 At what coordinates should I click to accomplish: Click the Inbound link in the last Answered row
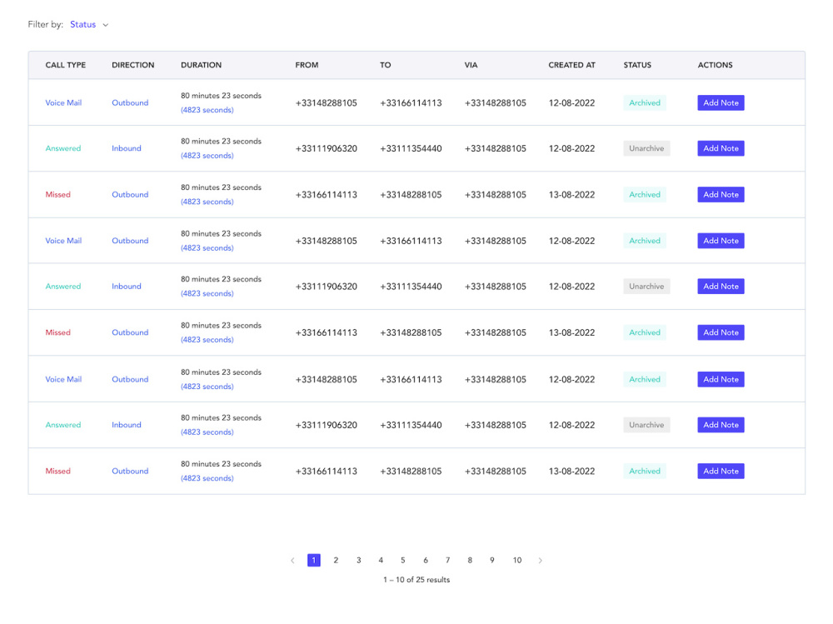127,425
